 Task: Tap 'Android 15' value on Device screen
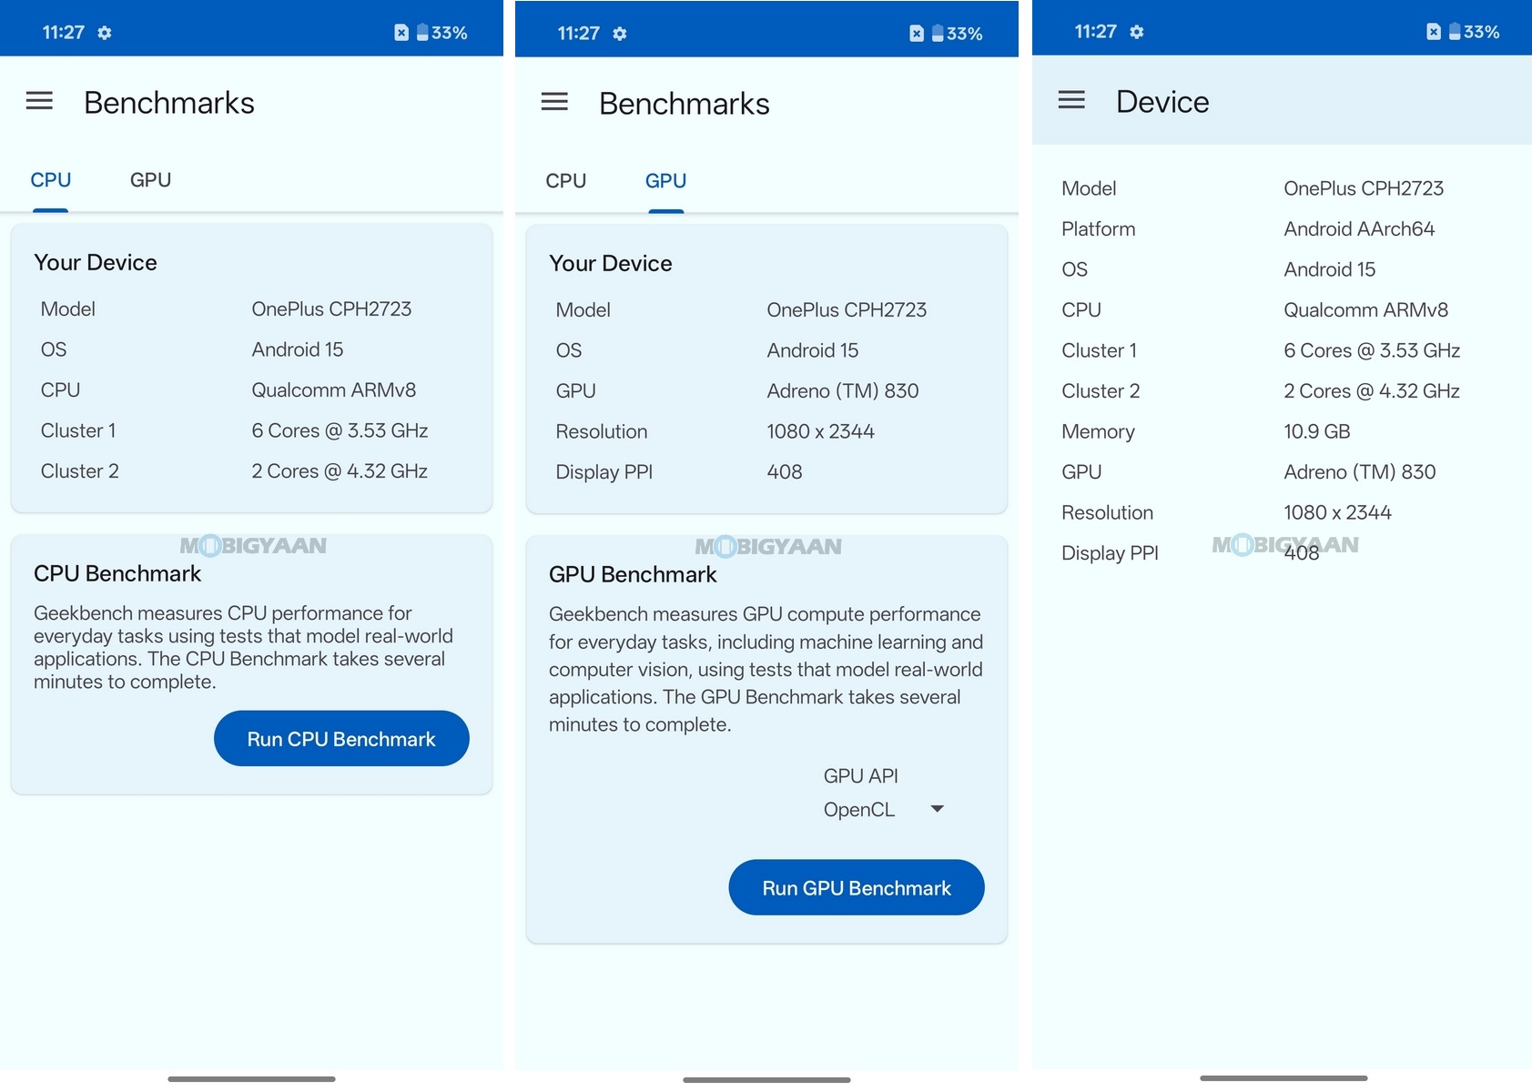[1330, 269]
